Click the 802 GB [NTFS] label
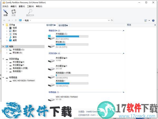Screen dimensions: 158x119 tap(61, 47)
